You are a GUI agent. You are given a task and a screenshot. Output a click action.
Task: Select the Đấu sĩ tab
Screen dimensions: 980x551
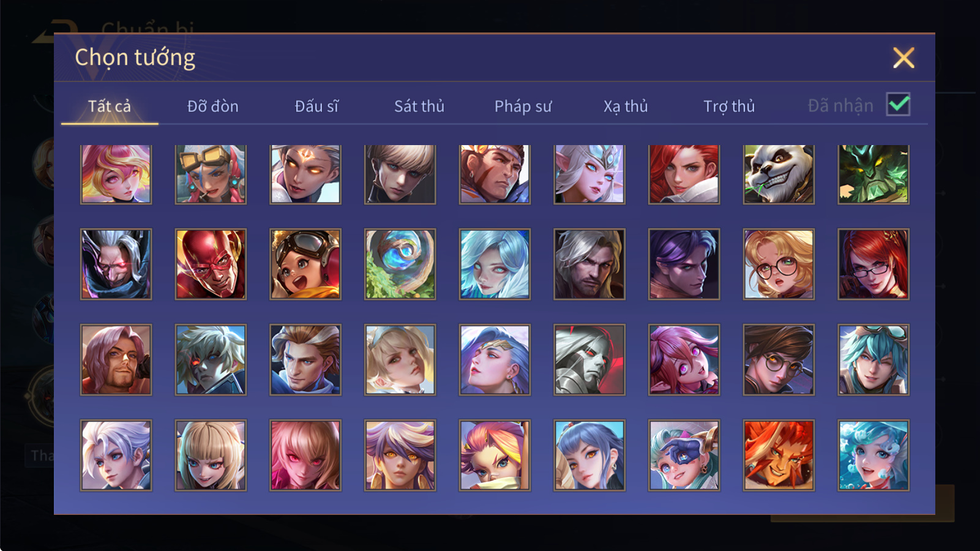pos(316,107)
